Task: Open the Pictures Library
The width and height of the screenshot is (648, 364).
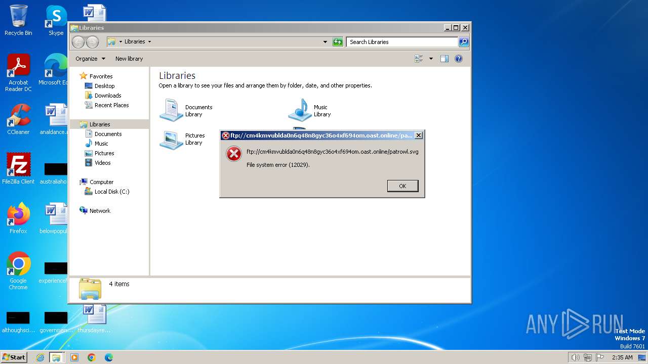Action: (x=182, y=139)
